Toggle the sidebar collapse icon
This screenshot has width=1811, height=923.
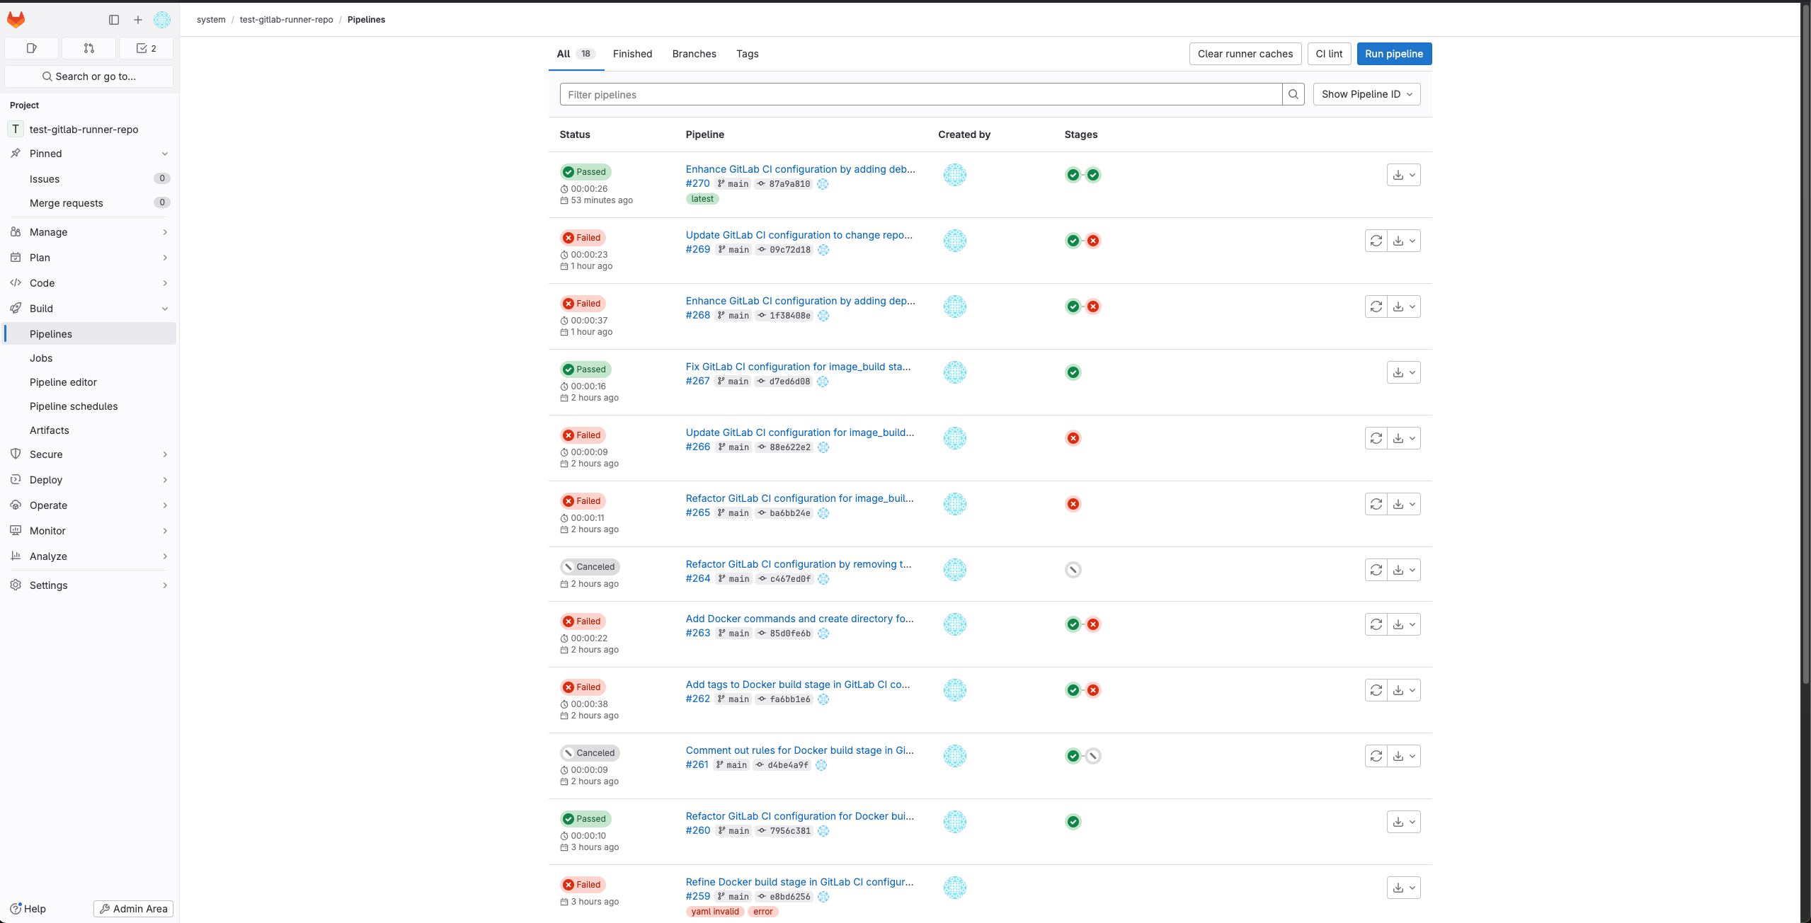114,20
